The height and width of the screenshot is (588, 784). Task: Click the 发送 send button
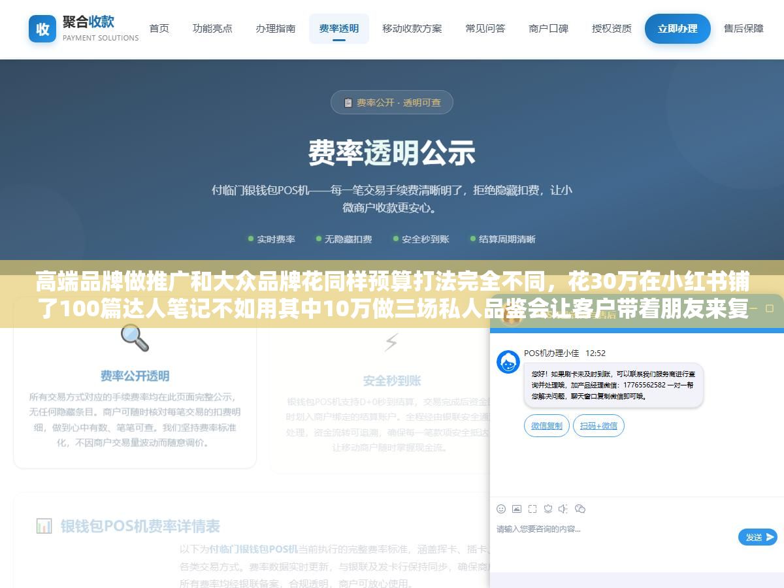pyautogui.click(x=758, y=537)
